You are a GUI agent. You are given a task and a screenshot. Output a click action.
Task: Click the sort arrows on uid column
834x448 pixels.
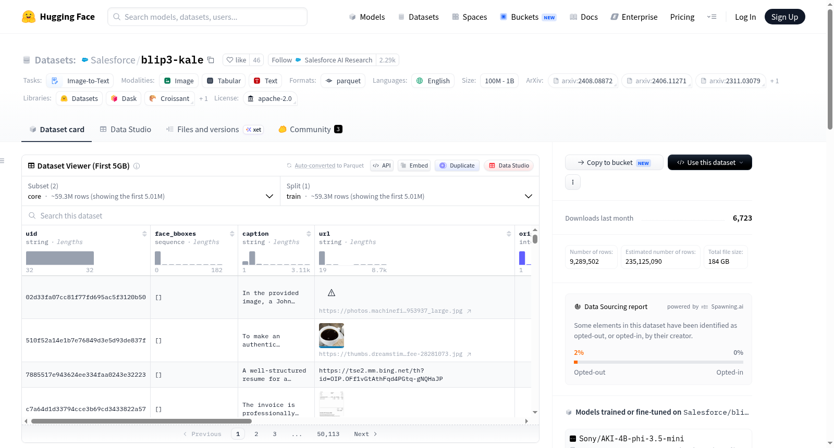(x=144, y=234)
